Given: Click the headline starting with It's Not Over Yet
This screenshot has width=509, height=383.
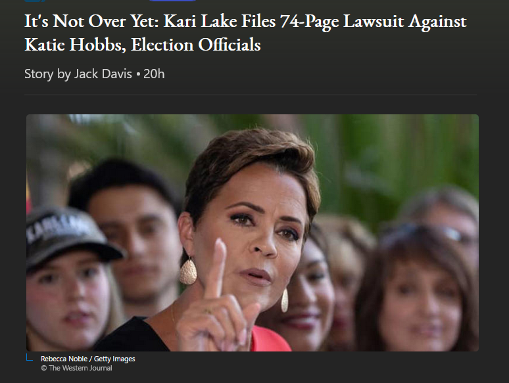Looking at the screenshot, I should [245, 33].
